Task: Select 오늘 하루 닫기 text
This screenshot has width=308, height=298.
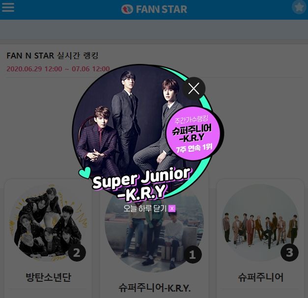Action: point(145,209)
